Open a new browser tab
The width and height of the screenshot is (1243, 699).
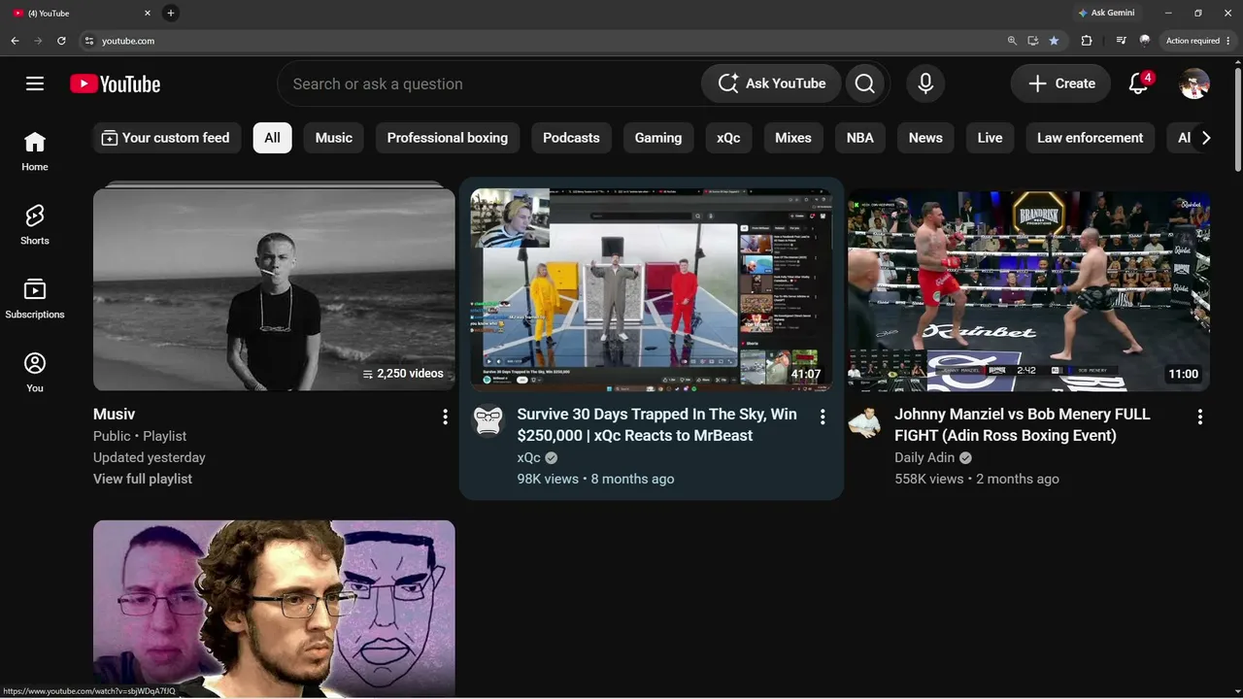coord(171,13)
